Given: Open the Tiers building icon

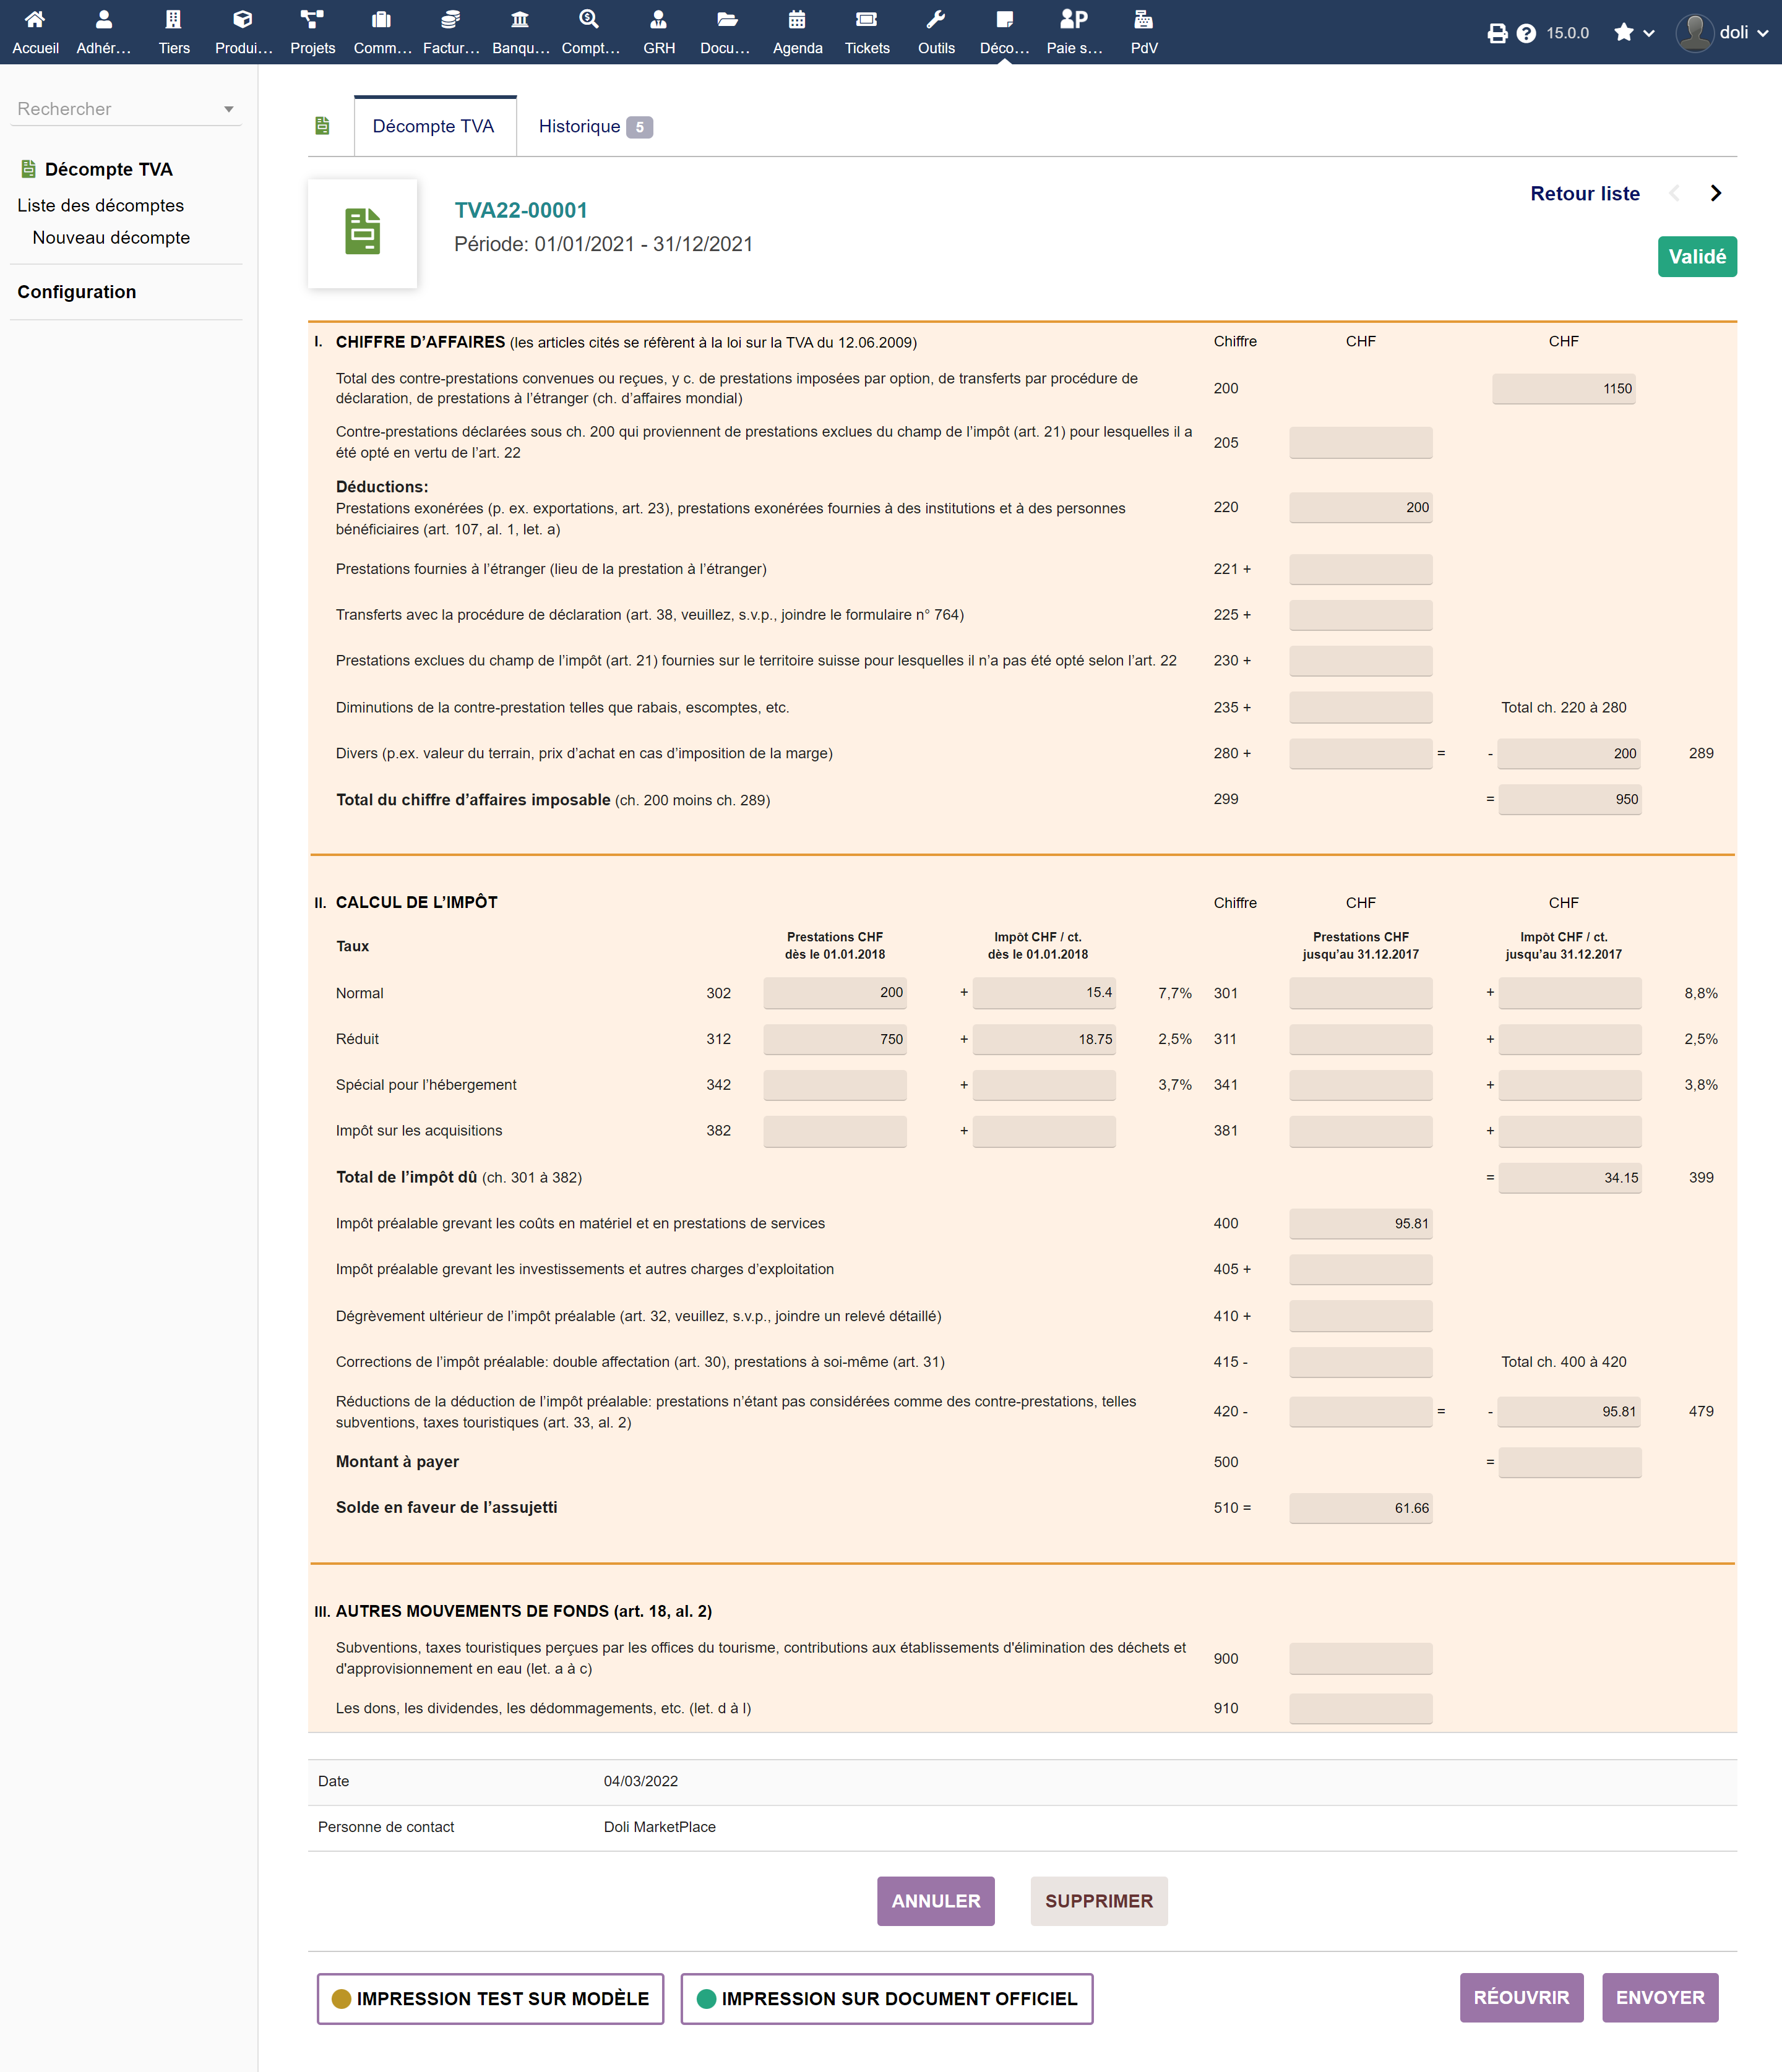Looking at the screenshot, I should [x=173, y=20].
